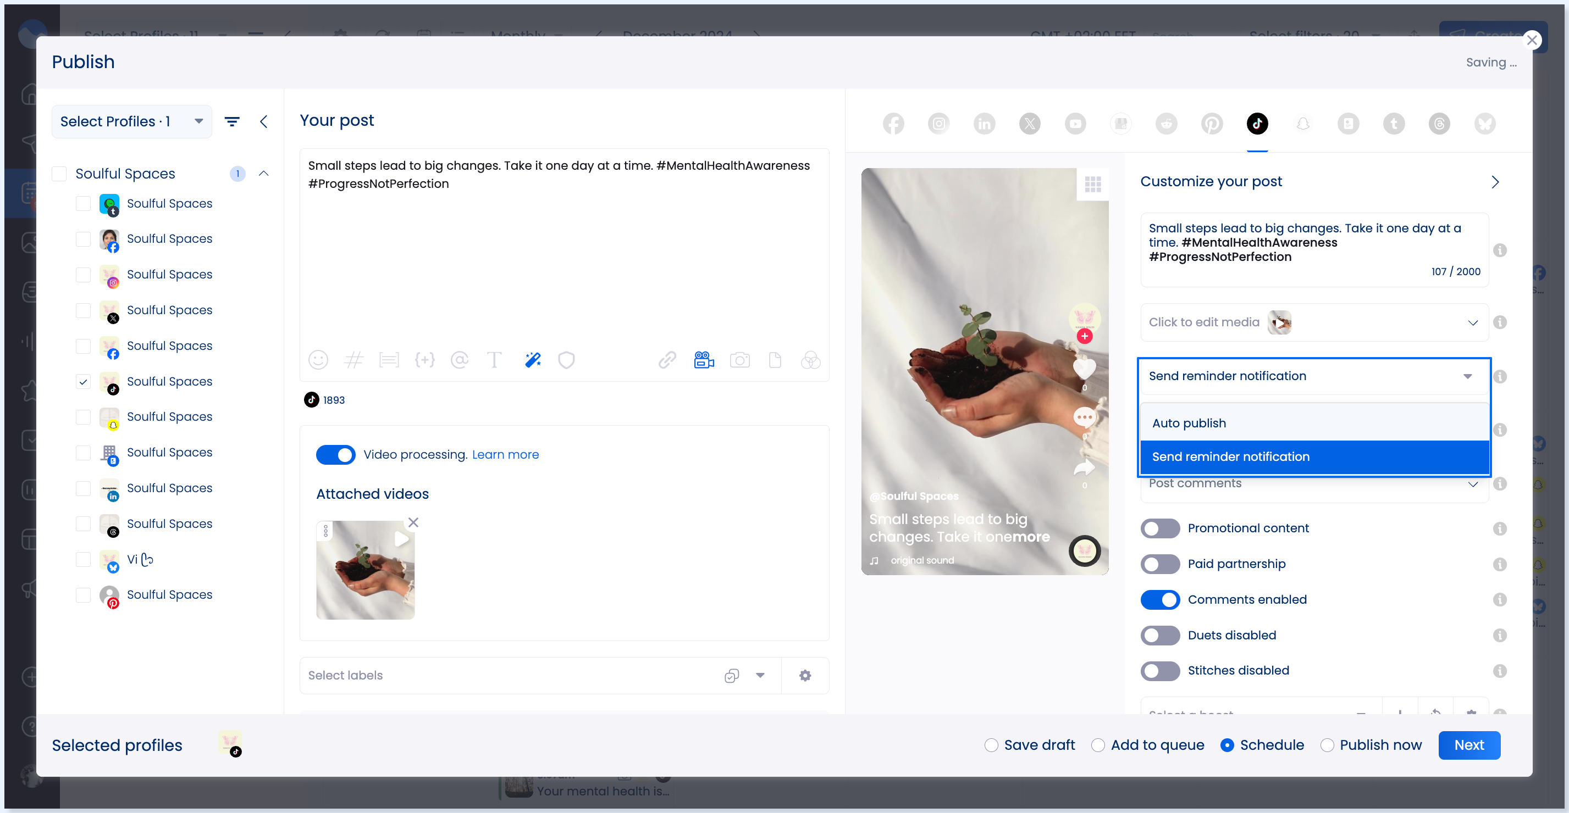Viewport: 1569px width, 813px height.
Task: Add a link with the chain icon
Action: (x=667, y=360)
